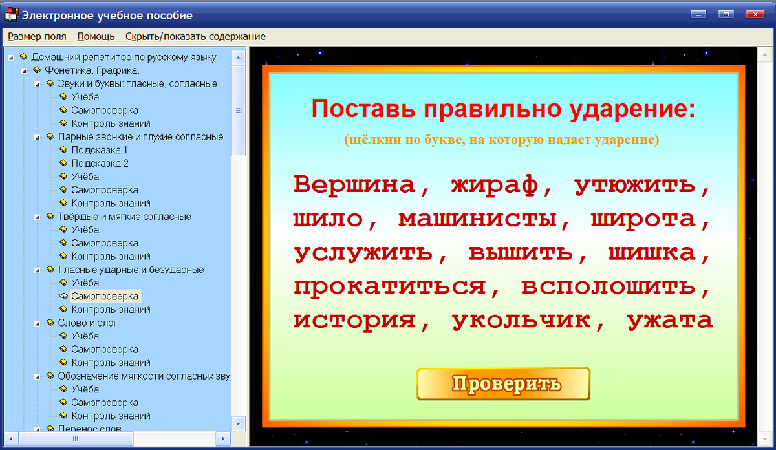
Task: Open the "Помощь" menu
Action: tap(95, 37)
